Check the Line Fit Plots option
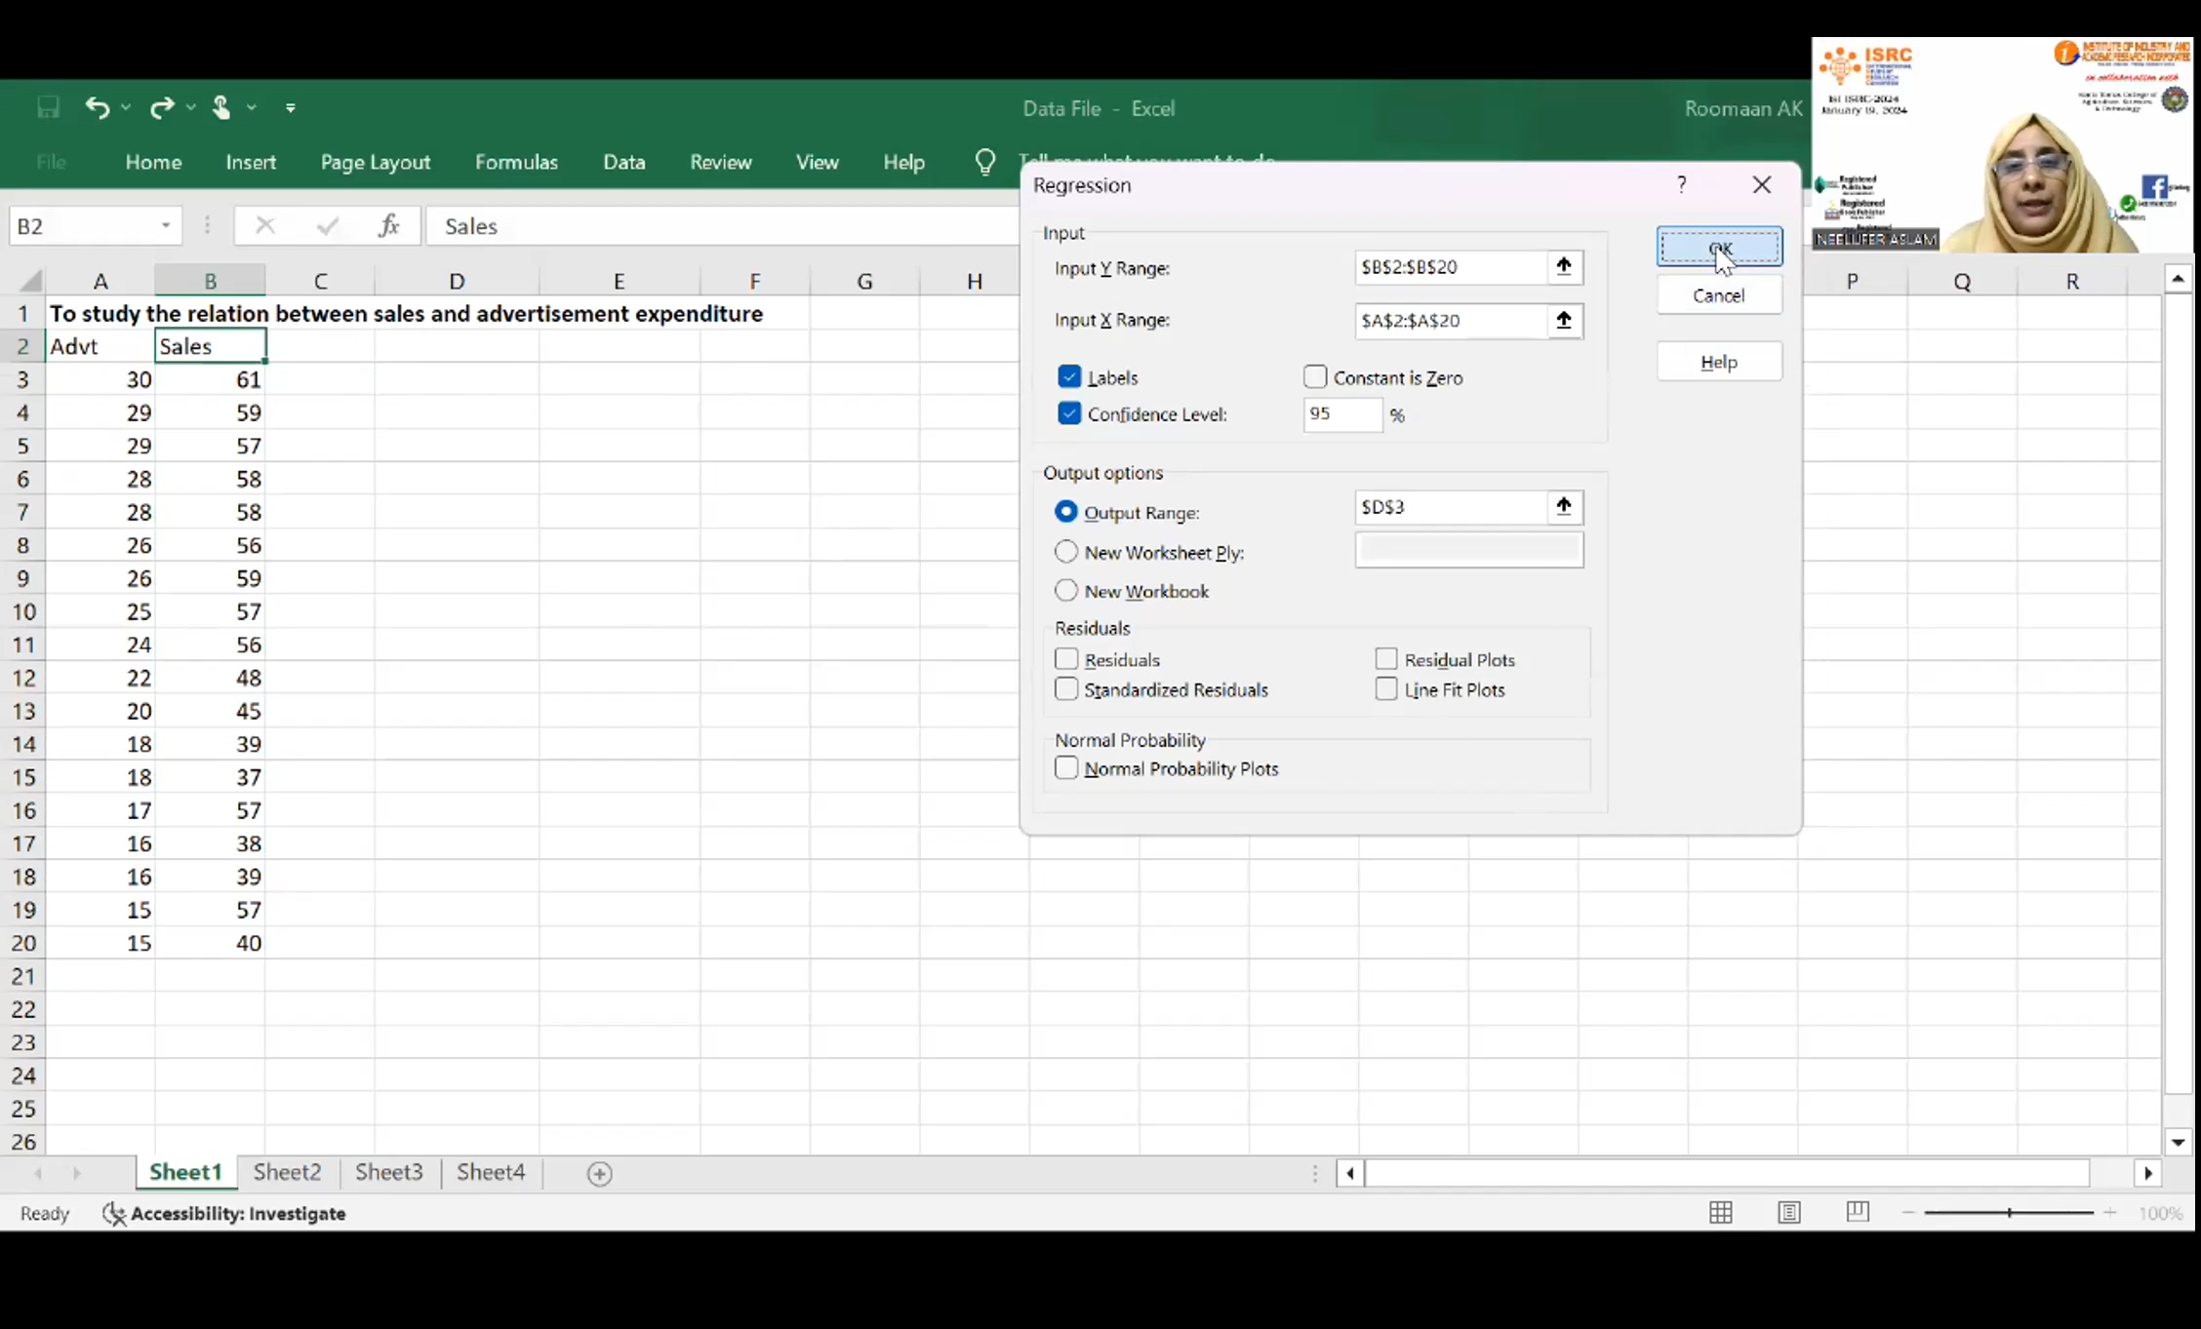The width and height of the screenshot is (2201, 1329). click(x=1386, y=689)
